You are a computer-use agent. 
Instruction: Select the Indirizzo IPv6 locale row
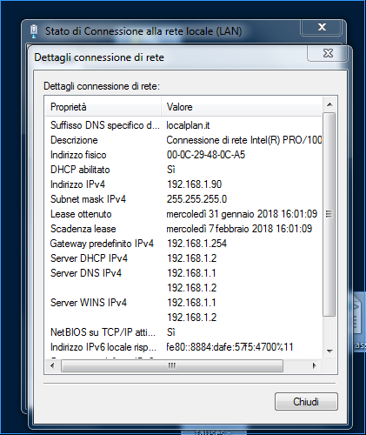point(183,347)
